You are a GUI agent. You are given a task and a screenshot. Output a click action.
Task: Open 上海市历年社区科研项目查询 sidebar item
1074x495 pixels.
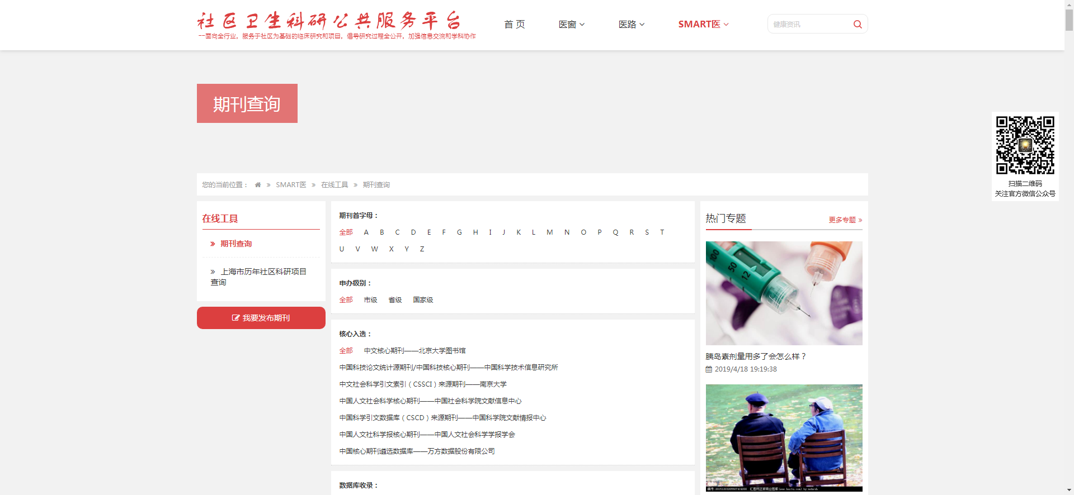[260, 277]
